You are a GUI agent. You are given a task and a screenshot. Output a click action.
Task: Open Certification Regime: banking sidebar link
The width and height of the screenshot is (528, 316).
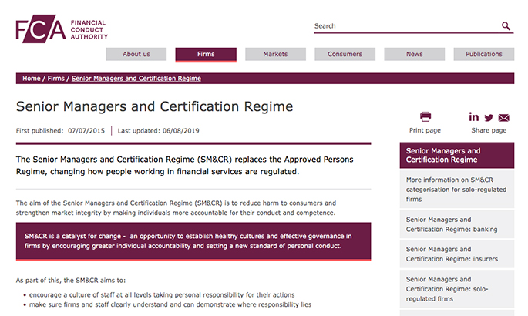pyautogui.click(x=457, y=224)
